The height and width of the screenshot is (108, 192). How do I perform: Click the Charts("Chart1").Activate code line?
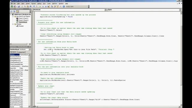click(52, 94)
